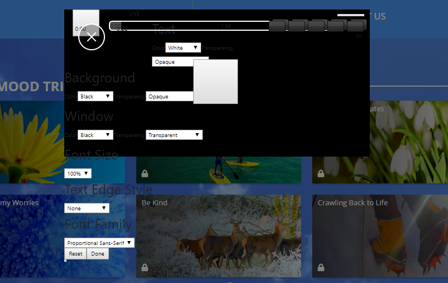The width and height of the screenshot is (448, 283).
Task: Open the Font Size dropdown showing 100%
Action: tap(78, 173)
